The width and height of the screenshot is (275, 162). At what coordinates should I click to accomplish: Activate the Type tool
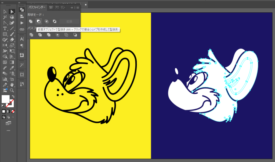pyautogui.click(x=5, y=29)
